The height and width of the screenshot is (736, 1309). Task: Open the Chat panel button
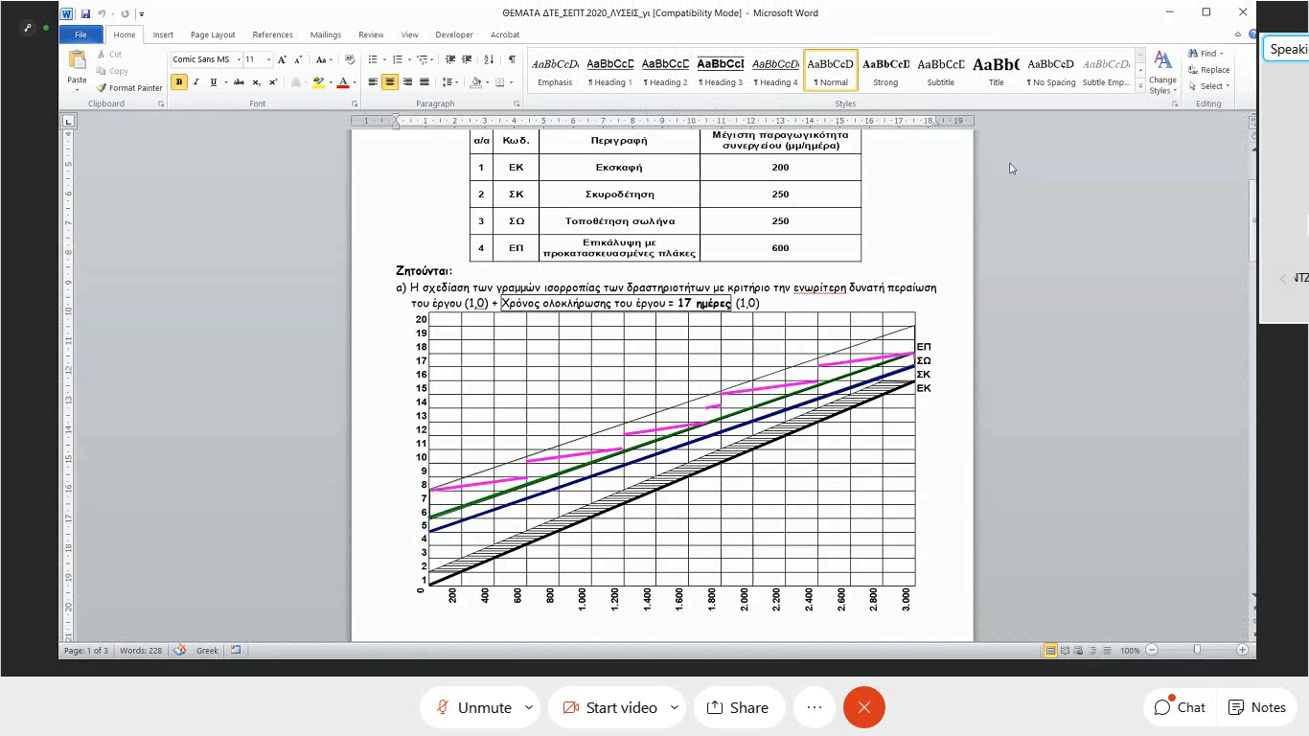click(x=1179, y=707)
